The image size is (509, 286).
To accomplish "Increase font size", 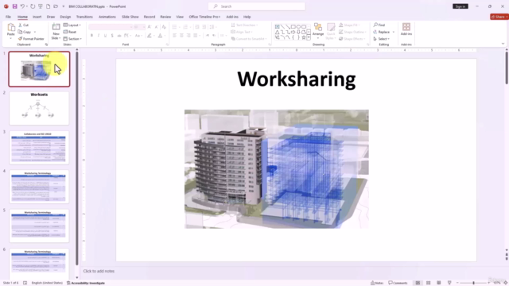I will 150,27.
